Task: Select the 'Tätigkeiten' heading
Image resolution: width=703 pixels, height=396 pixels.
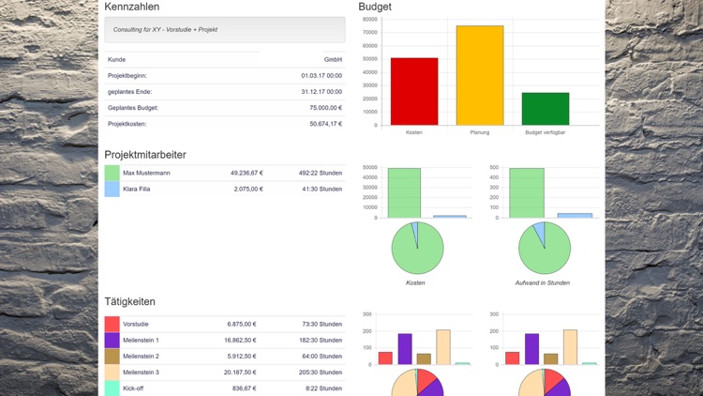Action: click(x=130, y=302)
